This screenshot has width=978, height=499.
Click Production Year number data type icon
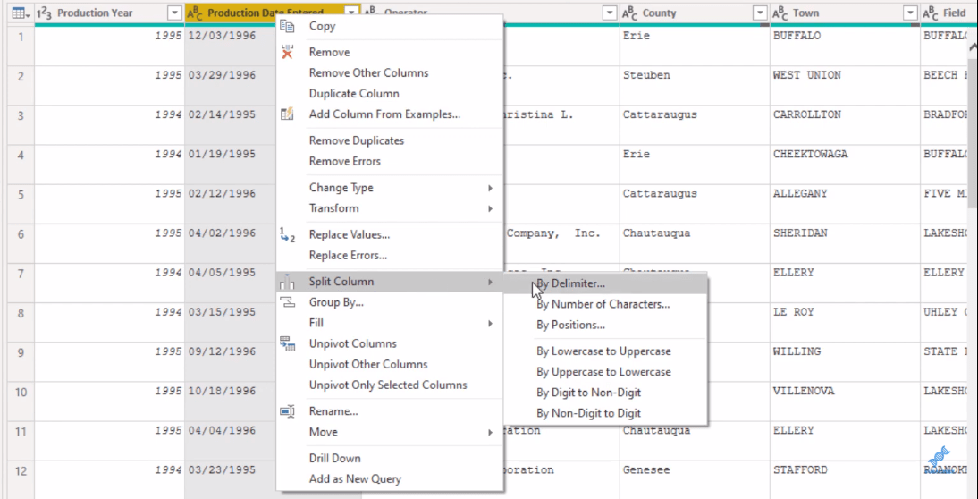click(45, 13)
